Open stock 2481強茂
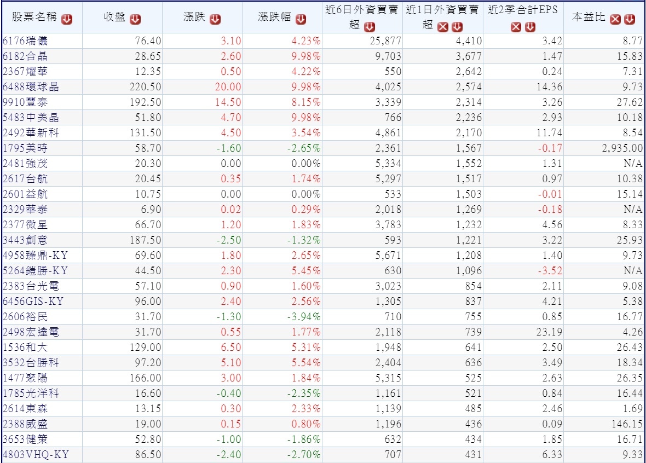 [x=25, y=164]
